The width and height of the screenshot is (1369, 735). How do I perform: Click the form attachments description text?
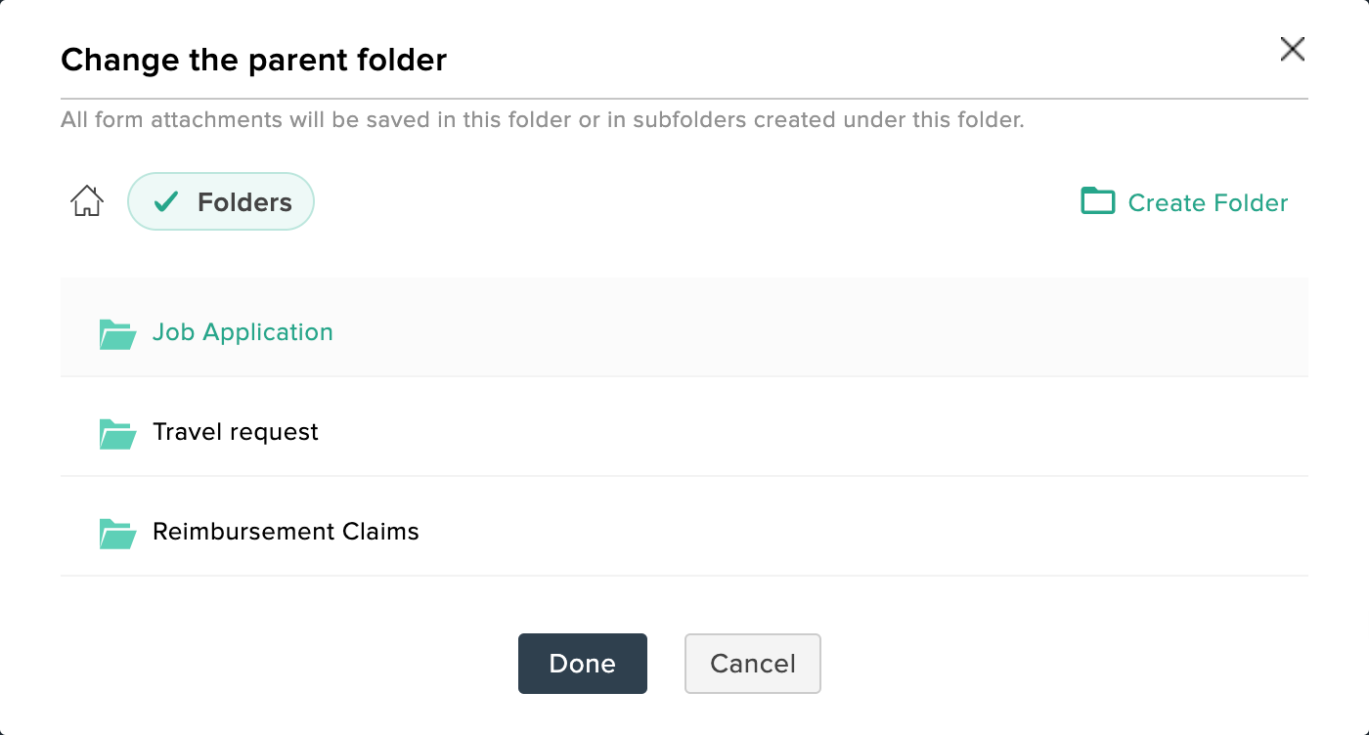pos(543,121)
